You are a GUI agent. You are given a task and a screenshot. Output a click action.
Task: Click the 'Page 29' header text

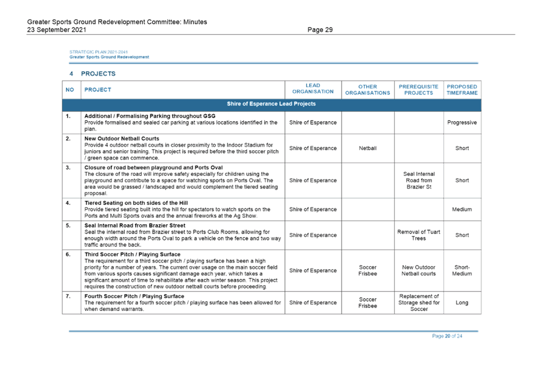pyautogui.click(x=319, y=30)
